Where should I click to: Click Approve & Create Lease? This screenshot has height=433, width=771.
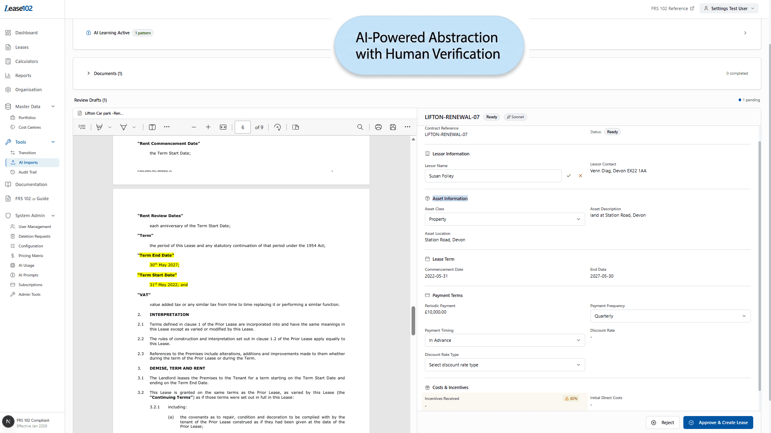[x=718, y=422]
